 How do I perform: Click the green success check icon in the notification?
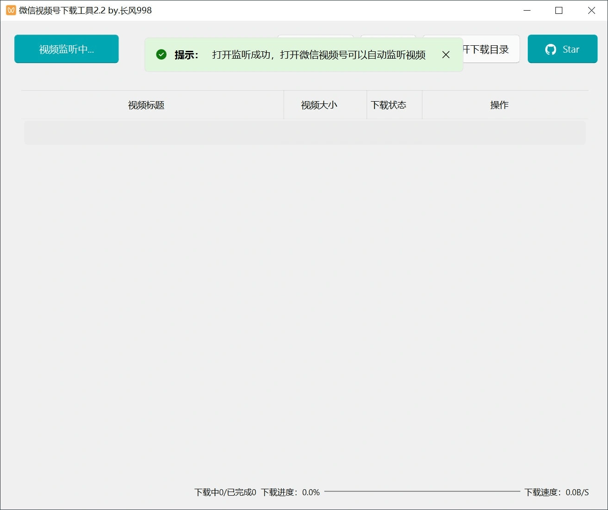pyautogui.click(x=161, y=55)
